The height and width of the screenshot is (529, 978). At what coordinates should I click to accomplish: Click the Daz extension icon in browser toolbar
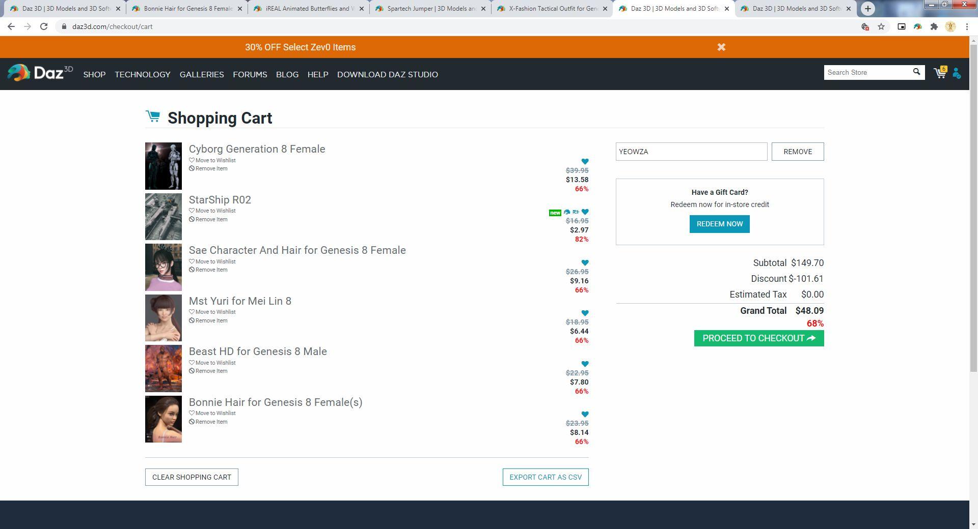(917, 26)
